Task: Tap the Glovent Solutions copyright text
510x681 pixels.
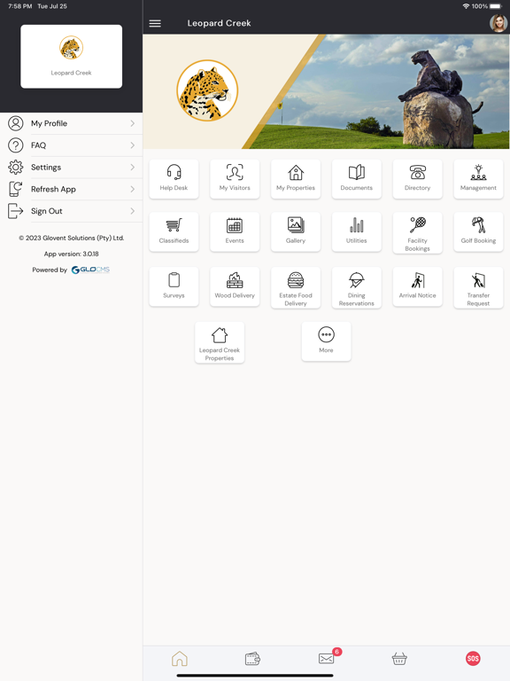Action: pos(72,238)
